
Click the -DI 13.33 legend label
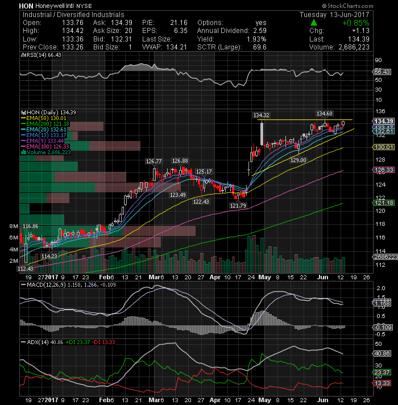click(x=103, y=342)
